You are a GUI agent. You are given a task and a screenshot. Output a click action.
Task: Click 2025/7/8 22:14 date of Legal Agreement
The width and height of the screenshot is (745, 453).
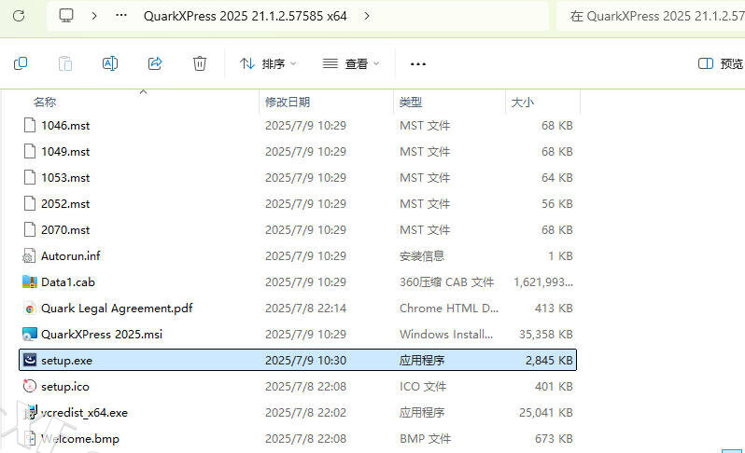click(x=305, y=309)
